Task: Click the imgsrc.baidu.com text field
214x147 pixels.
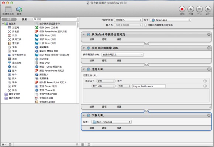Action: [149, 86]
